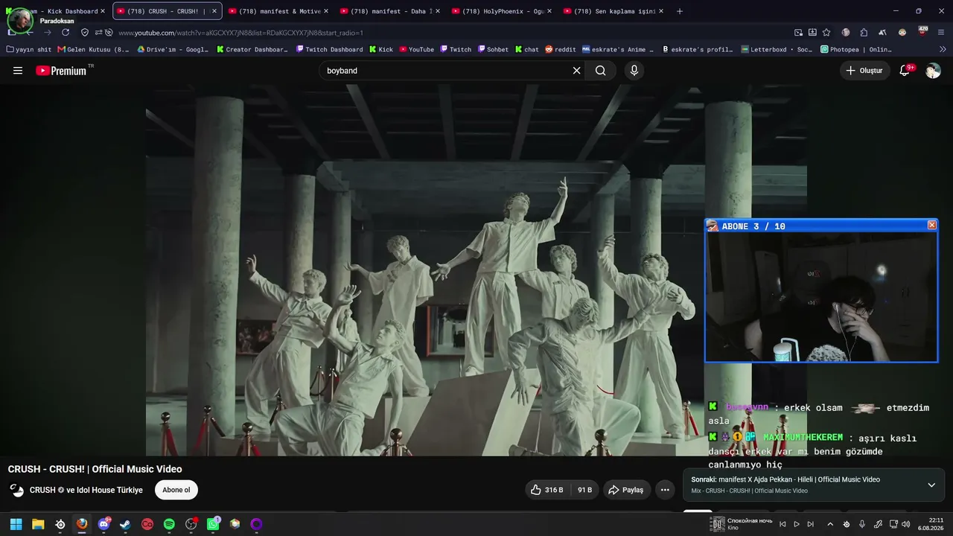Open a new browser tab
Image resolution: width=953 pixels, height=536 pixels.
tap(680, 11)
